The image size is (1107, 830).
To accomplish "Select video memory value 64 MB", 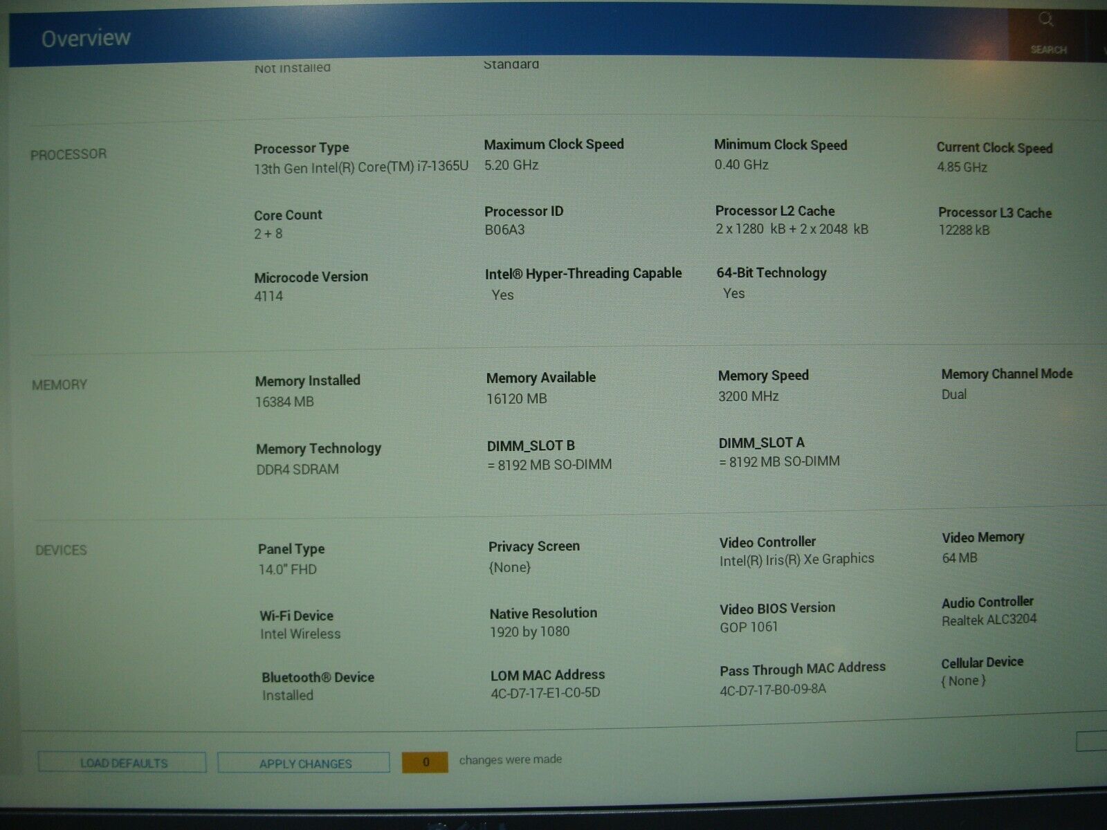I will [960, 557].
